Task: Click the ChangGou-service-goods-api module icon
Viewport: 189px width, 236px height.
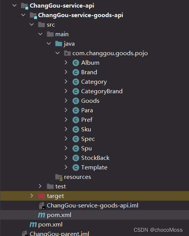Action: [x=33, y=16]
